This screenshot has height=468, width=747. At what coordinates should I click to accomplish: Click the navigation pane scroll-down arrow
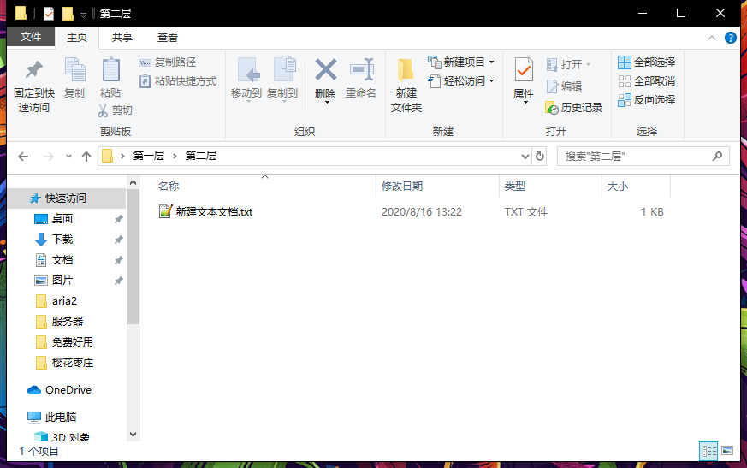click(133, 435)
